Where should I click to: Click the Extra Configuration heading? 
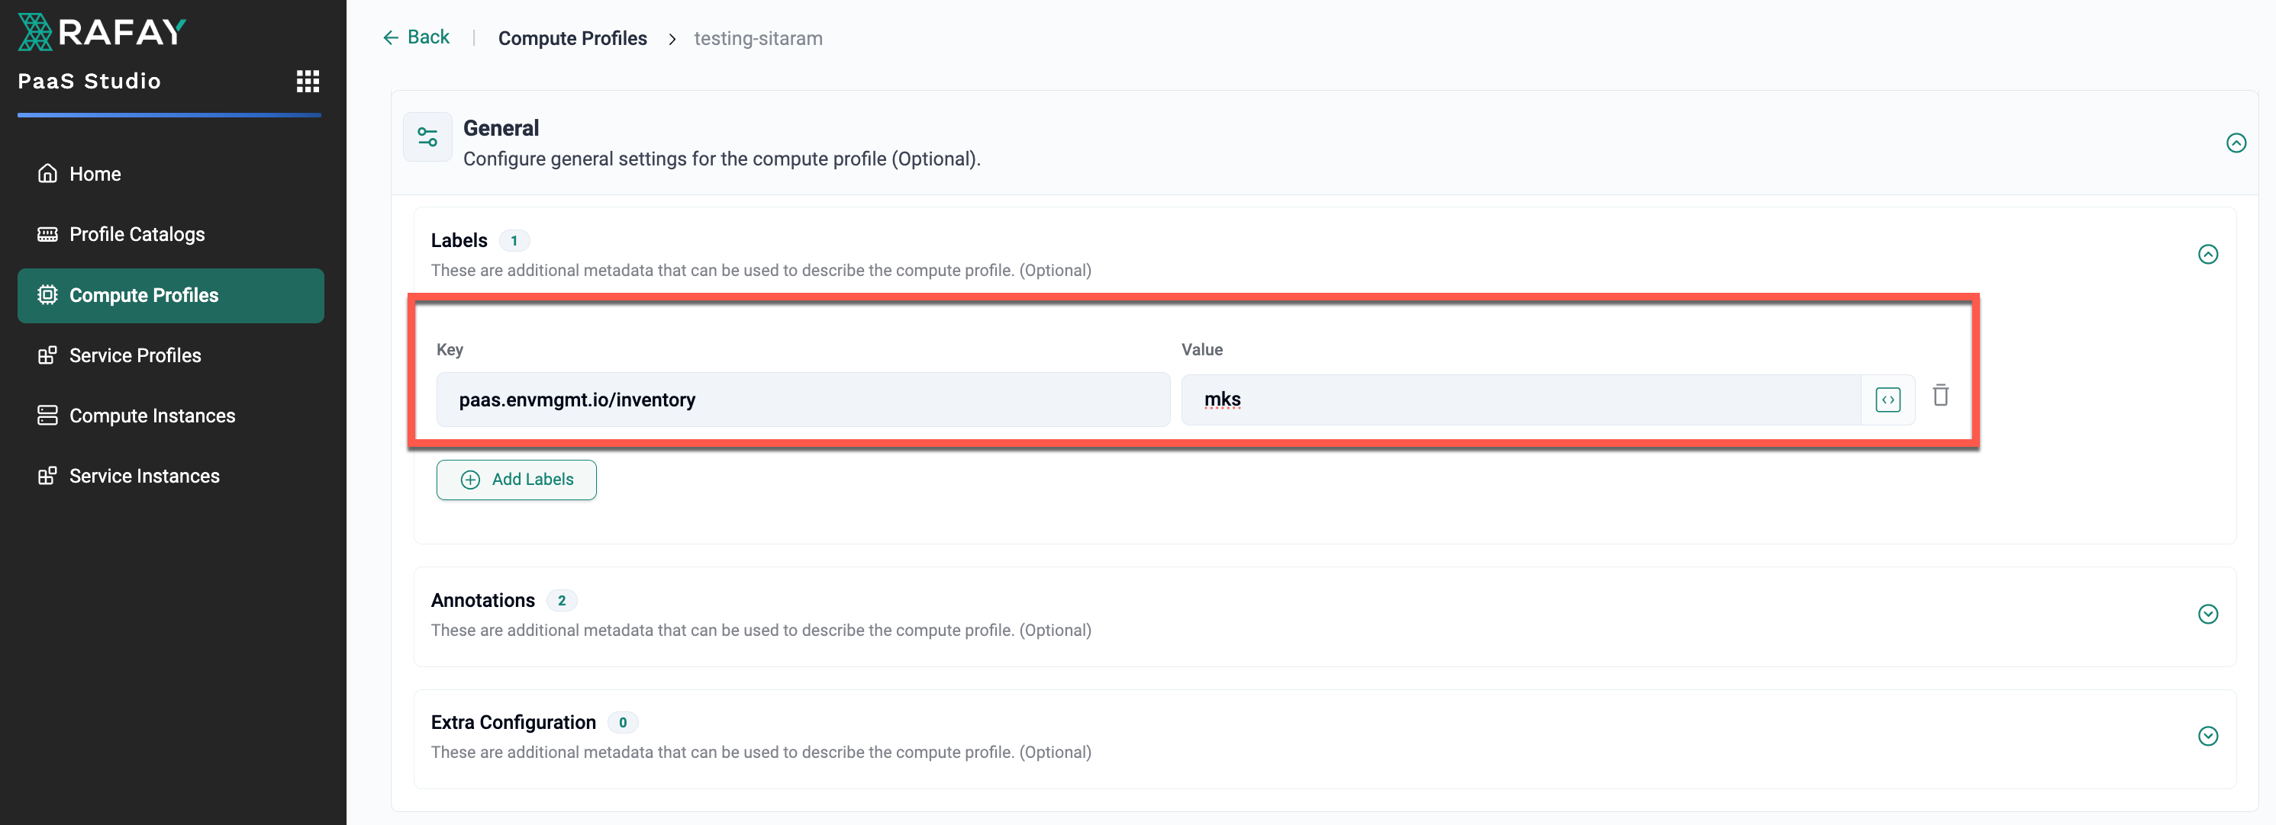(514, 722)
